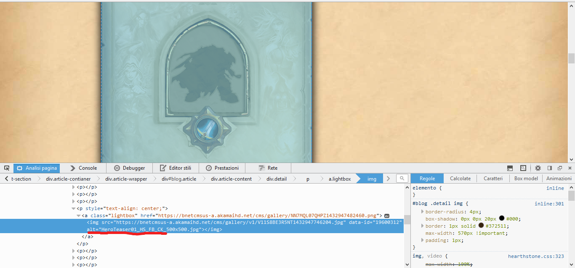The image size is (575, 268).
Task: Open the Caratteri tab
Action: pyautogui.click(x=493, y=179)
